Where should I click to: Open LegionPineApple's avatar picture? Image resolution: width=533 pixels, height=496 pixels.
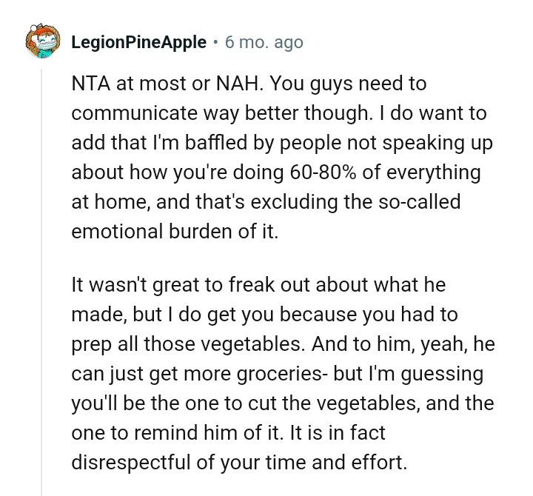tap(42, 42)
